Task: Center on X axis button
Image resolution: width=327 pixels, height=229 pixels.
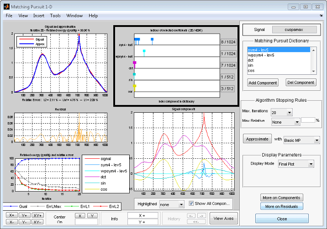Action: [x=80, y=215]
